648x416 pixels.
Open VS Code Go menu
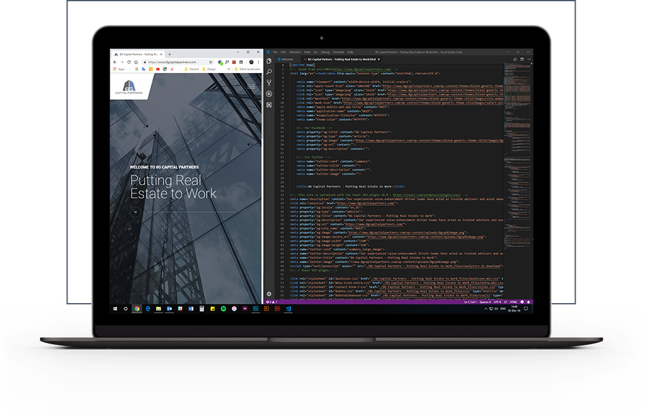[x=315, y=52]
